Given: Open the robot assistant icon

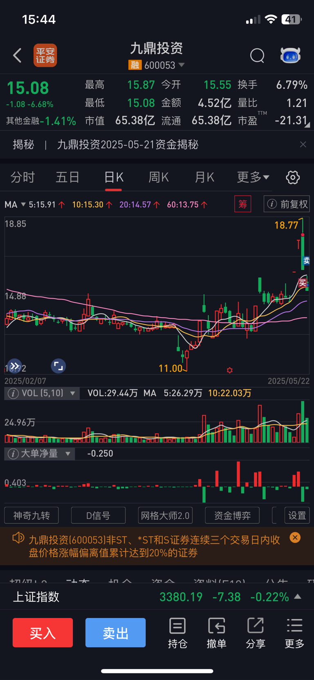Looking at the screenshot, I should click(290, 56).
